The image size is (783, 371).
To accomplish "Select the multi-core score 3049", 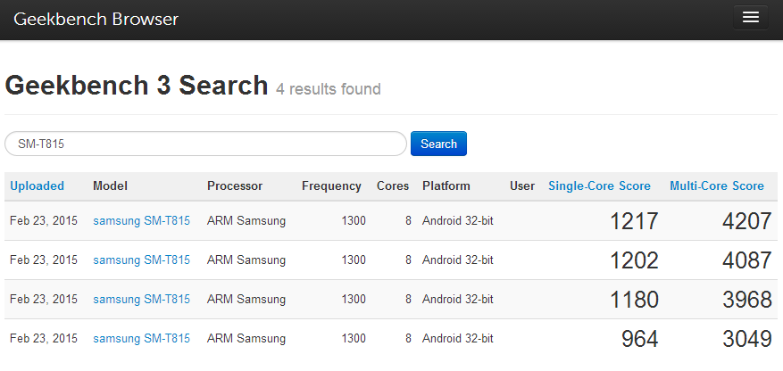I will 747,339.
